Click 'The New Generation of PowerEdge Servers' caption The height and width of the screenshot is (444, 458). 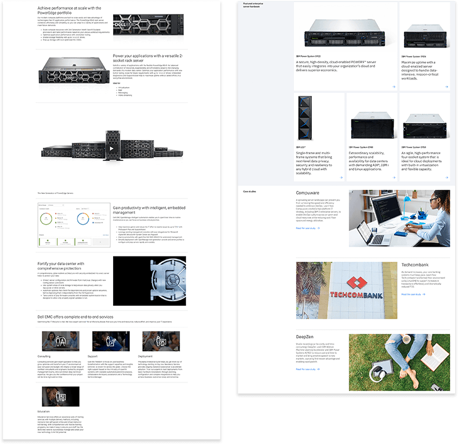(x=55, y=193)
